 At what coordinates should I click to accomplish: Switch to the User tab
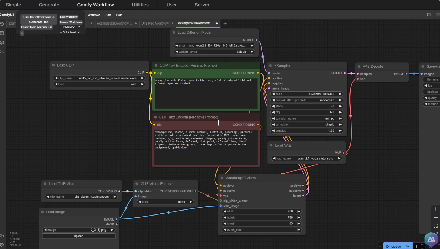[172, 5]
